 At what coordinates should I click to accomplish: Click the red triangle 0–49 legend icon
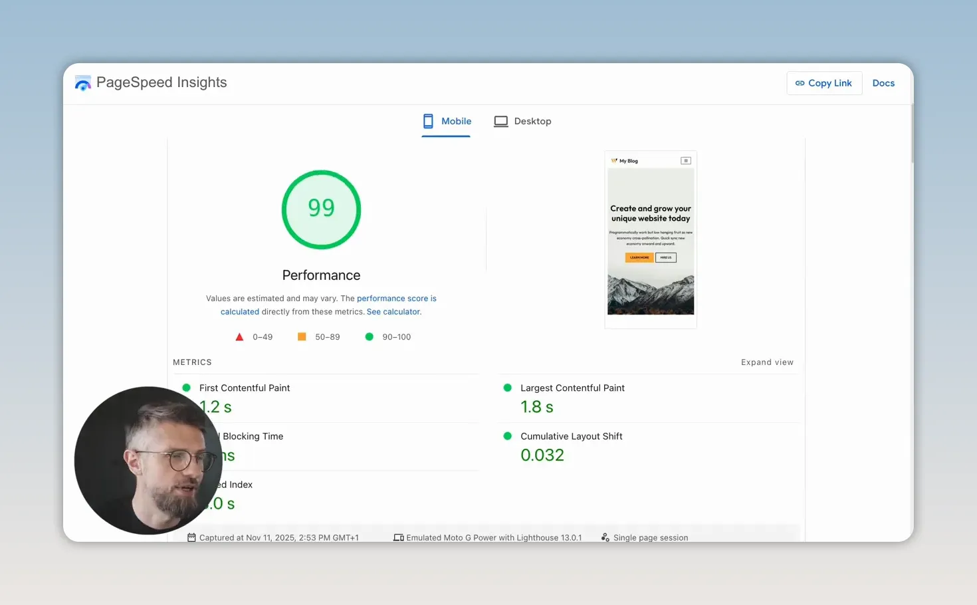click(x=239, y=337)
